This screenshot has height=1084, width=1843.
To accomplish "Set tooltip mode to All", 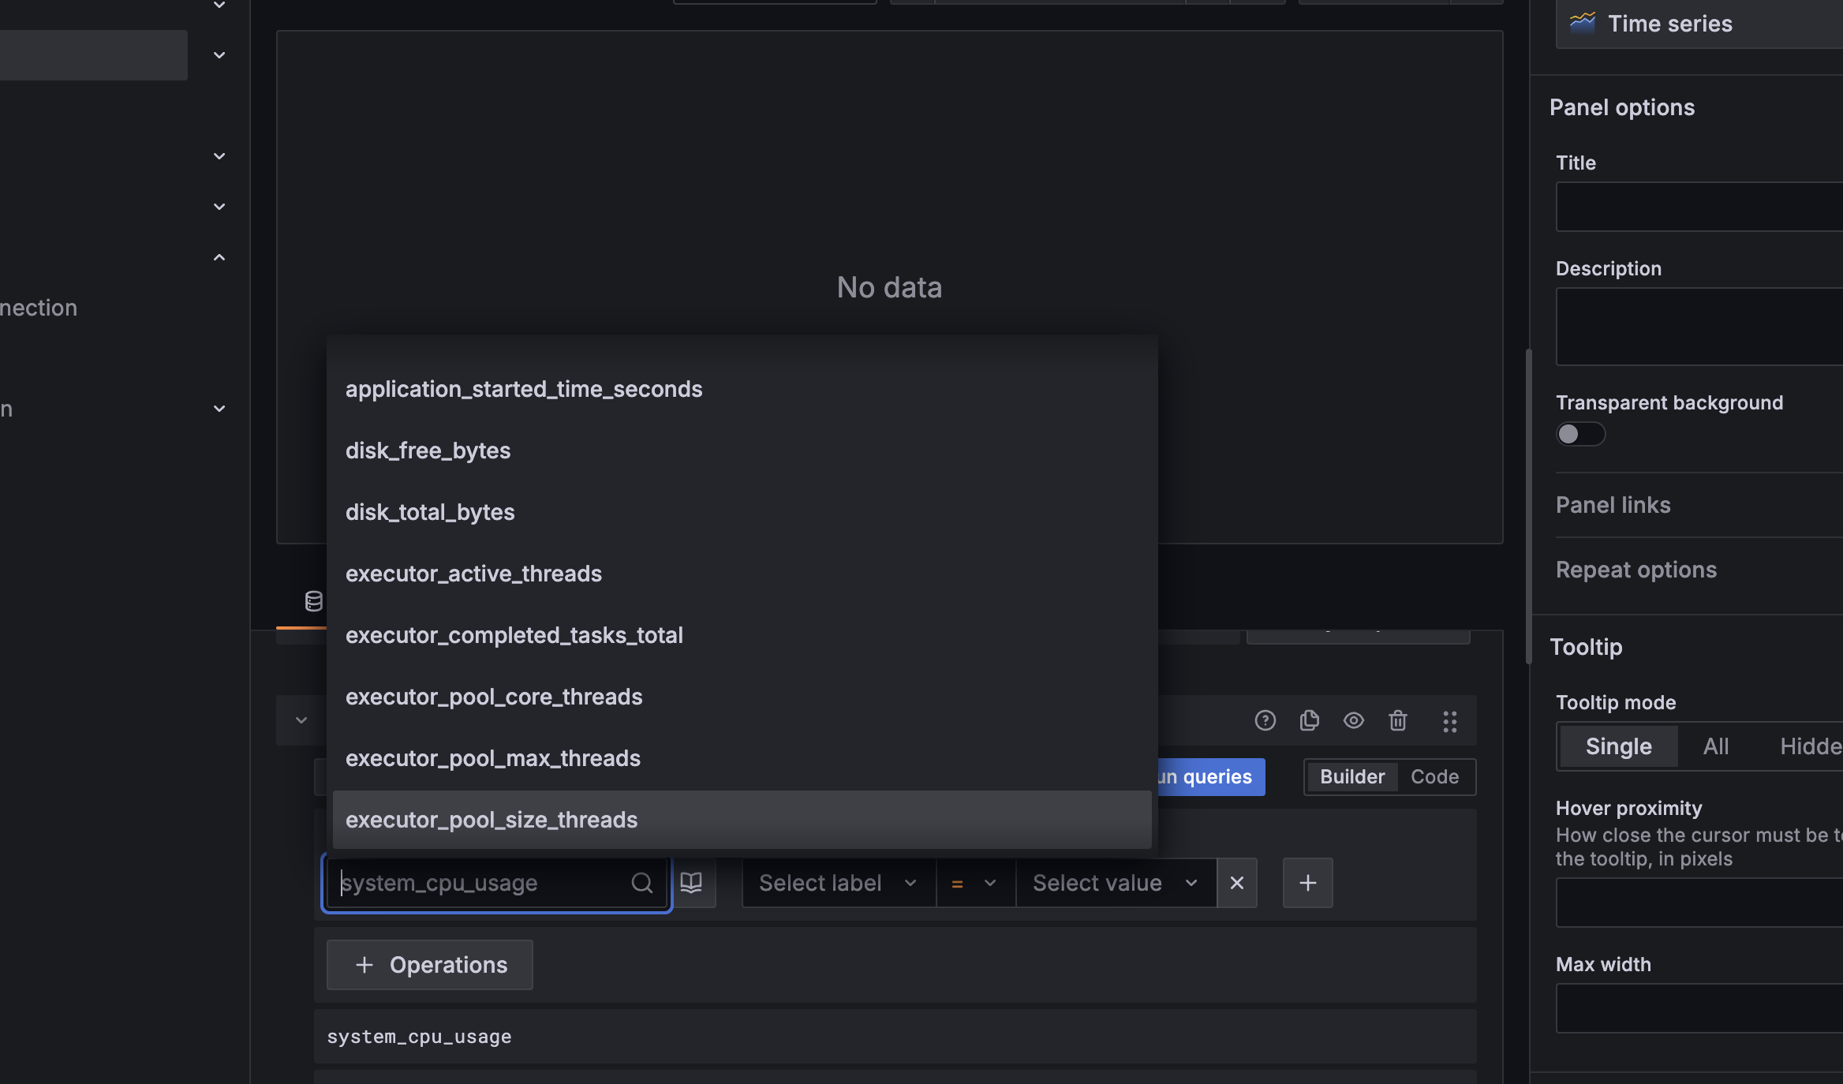I will point(1715,746).
